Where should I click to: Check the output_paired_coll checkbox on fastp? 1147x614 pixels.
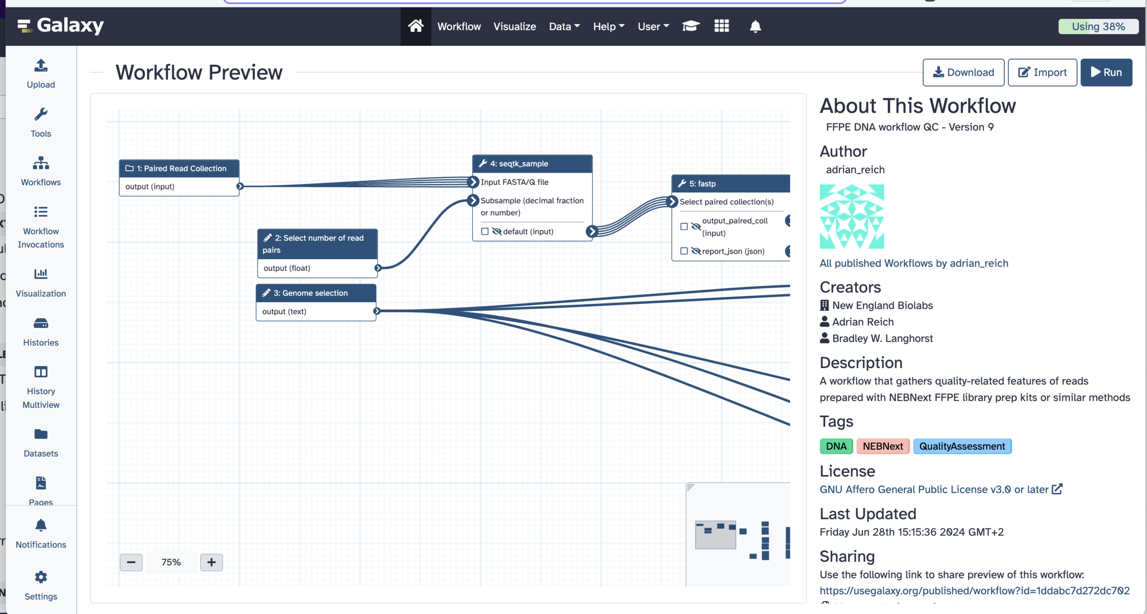(684, 227)
